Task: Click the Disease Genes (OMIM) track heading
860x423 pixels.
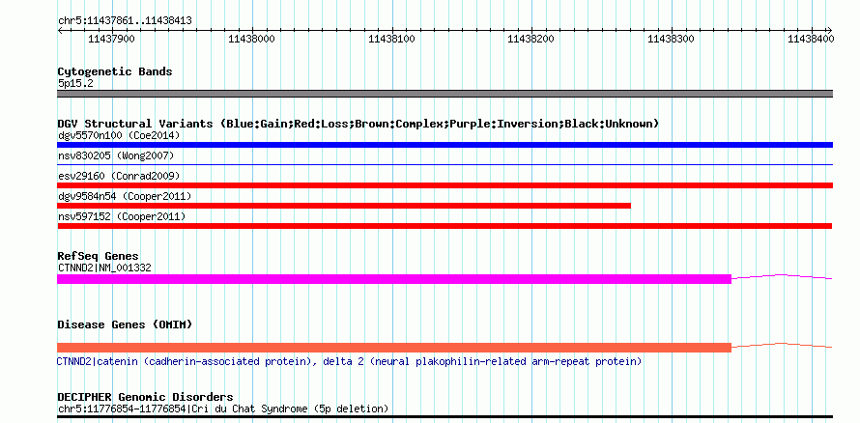Action: 125,324
